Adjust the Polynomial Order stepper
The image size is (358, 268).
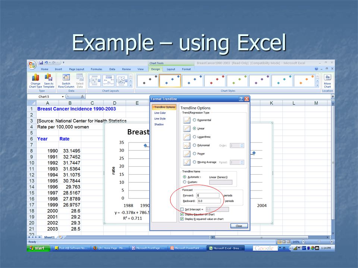242,146
